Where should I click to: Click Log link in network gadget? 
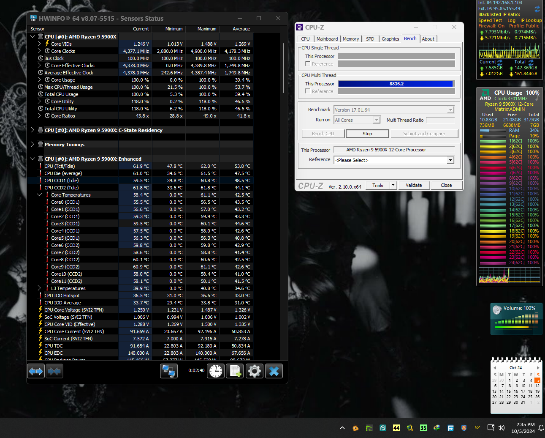511,20
